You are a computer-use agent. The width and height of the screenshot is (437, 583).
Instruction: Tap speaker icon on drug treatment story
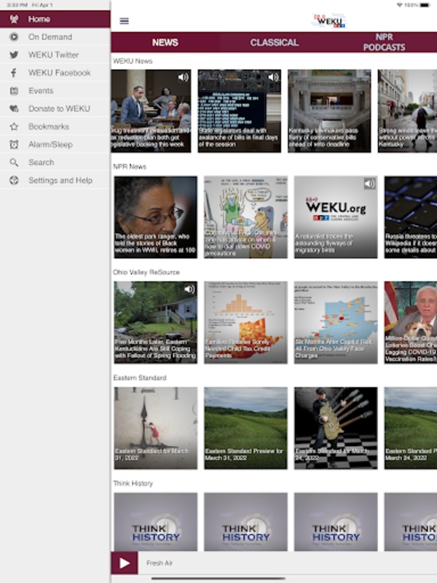(184, 77)
